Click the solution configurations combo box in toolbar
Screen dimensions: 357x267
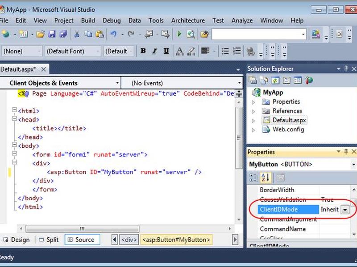coord(259,34)
